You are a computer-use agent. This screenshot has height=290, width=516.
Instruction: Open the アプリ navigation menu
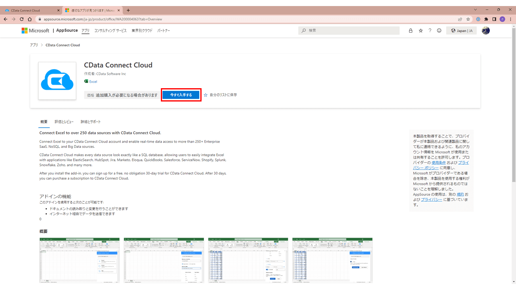(x=85, y=31)
